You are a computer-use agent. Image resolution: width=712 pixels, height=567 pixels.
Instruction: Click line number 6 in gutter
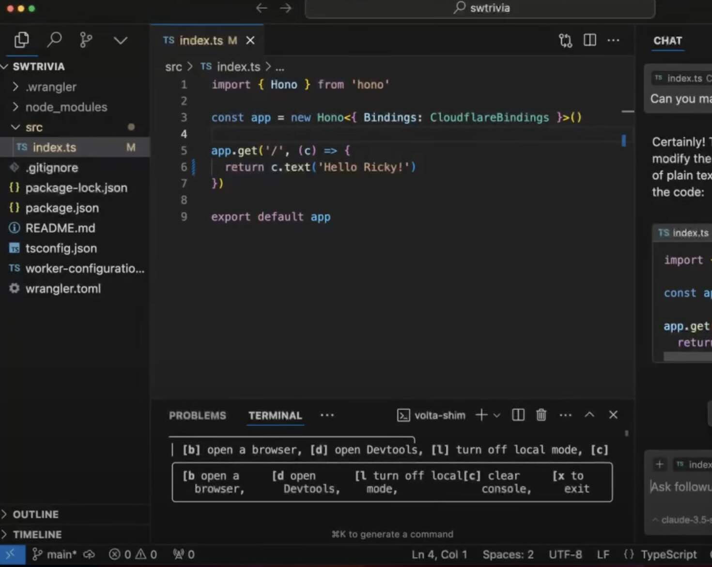184,167
